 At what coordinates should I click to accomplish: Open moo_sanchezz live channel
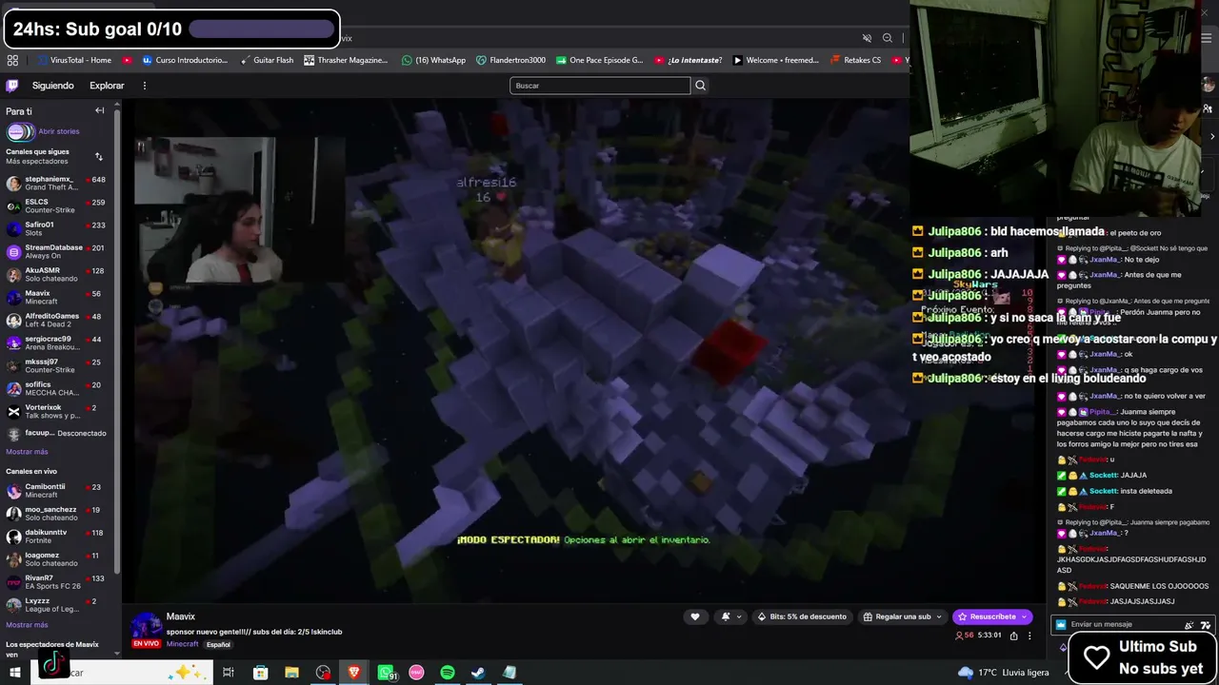59,514
